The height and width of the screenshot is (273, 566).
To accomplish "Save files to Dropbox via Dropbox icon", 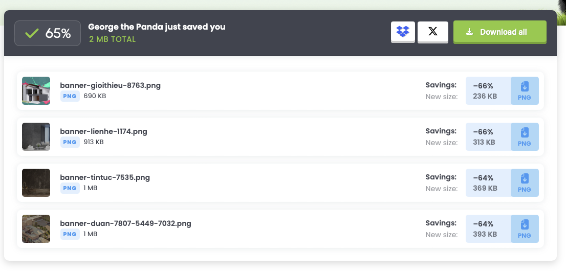I will click(403, 32).
